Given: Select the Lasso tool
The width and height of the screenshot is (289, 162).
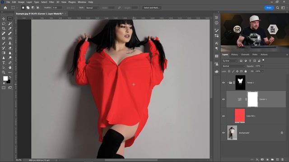Looking at the screenshot, I should [4, 24].
